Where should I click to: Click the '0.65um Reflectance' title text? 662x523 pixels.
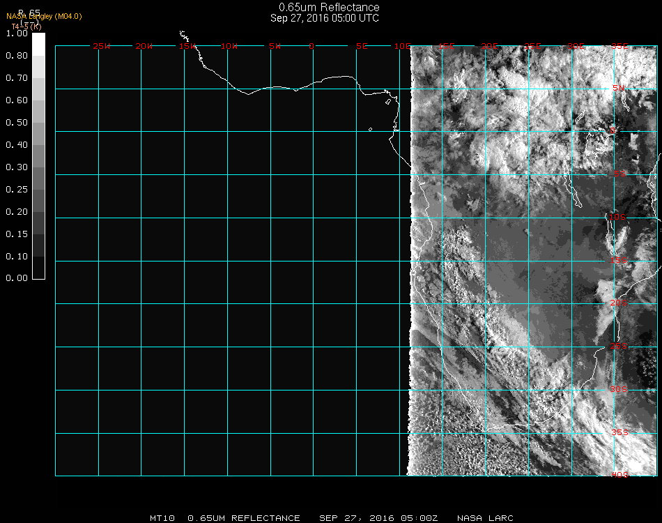click(329, 7)
